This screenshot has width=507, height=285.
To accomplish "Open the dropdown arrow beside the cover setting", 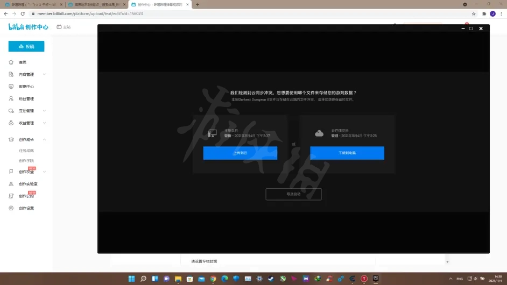I will point(447,262).
